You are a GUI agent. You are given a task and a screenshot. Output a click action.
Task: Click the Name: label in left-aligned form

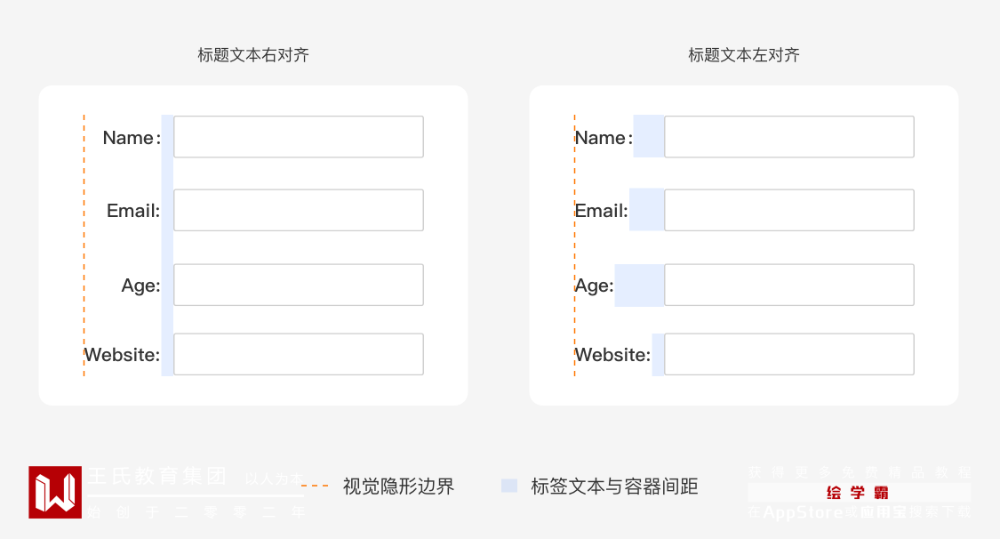pos(604,138)
